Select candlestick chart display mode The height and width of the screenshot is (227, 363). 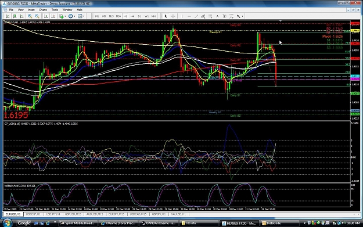pyautogui.click(x=15, y=16)
